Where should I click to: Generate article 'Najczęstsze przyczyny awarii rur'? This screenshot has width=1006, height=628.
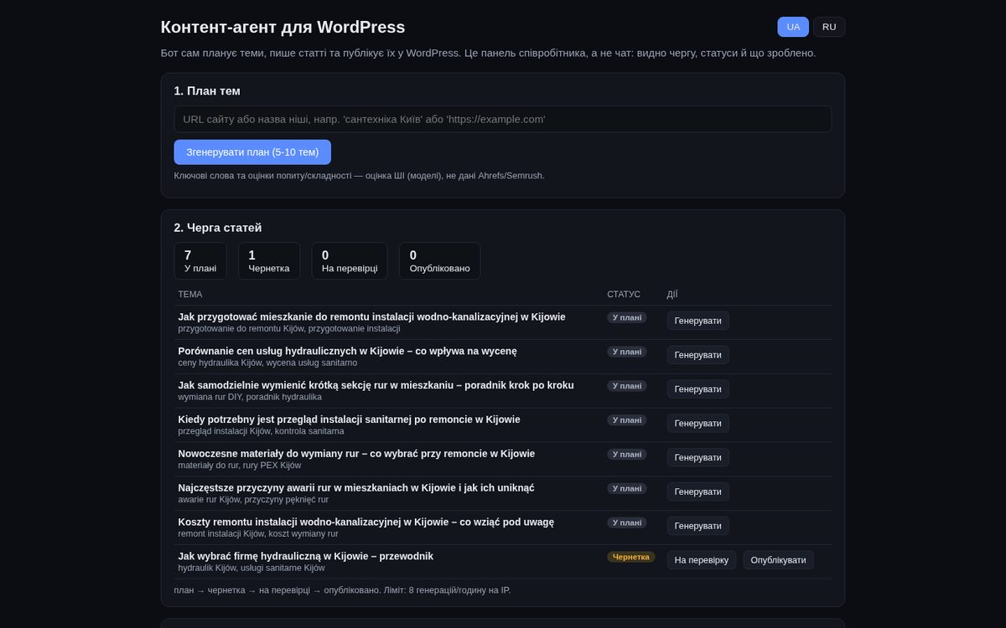click(x=698, y=492)
